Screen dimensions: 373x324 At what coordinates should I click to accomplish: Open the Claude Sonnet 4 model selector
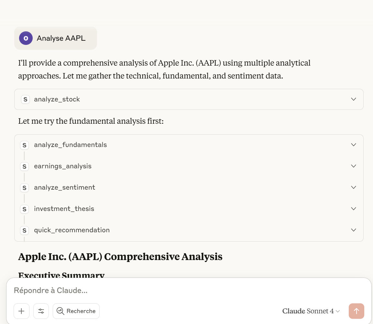(x=311, y=311)
